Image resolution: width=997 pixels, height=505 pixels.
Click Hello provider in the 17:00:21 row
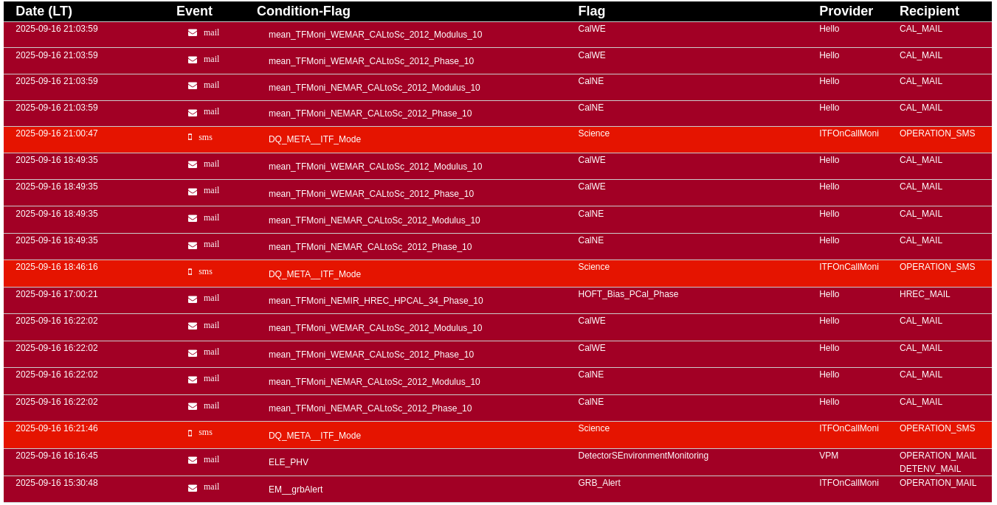[829, 294]
